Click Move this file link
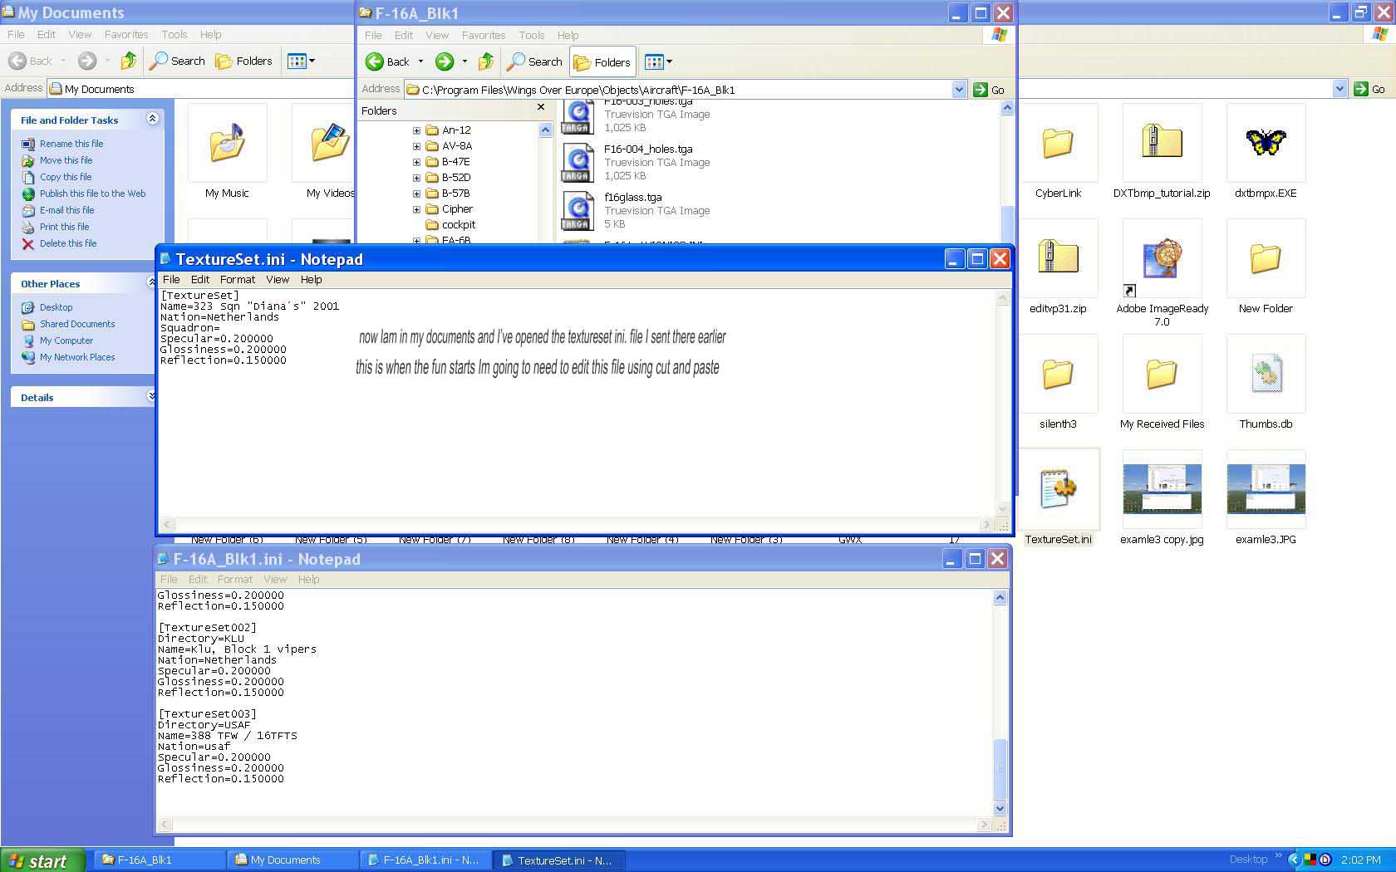The height and width of the screenshot is (872, 1396). pos(66,160)
